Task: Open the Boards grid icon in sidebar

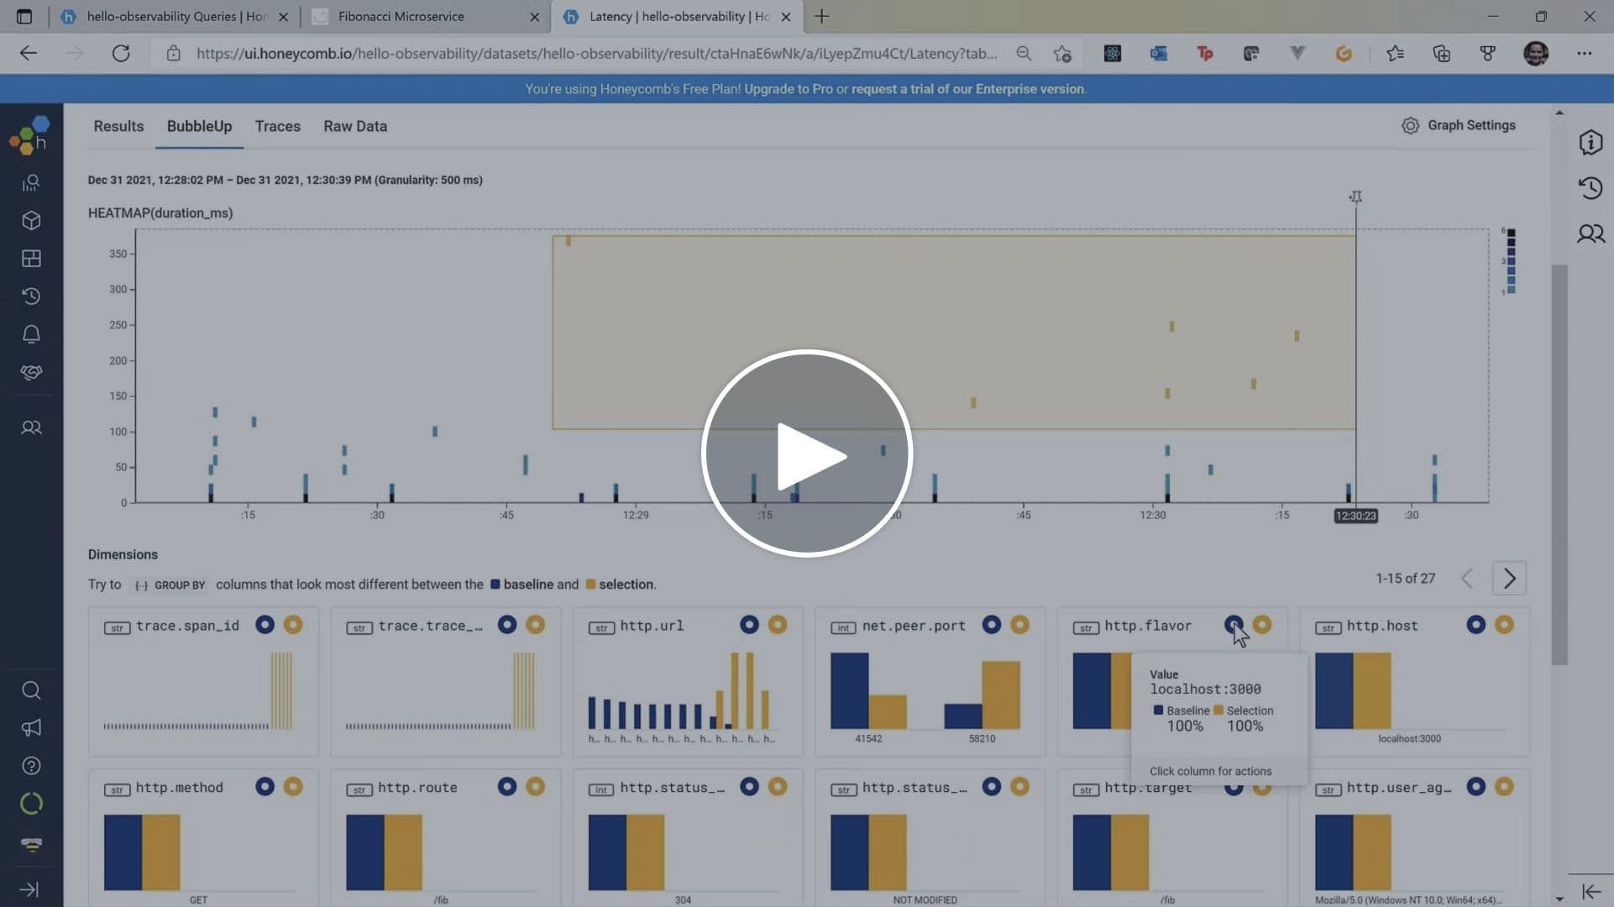Action: 31,259
